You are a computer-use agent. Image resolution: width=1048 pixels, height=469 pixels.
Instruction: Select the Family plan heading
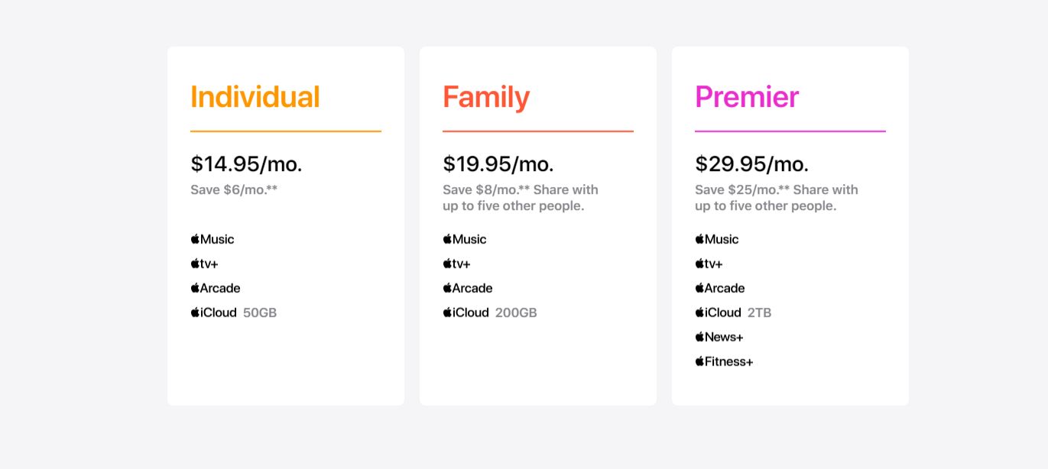pyautogui.click(x=486, y=97)
